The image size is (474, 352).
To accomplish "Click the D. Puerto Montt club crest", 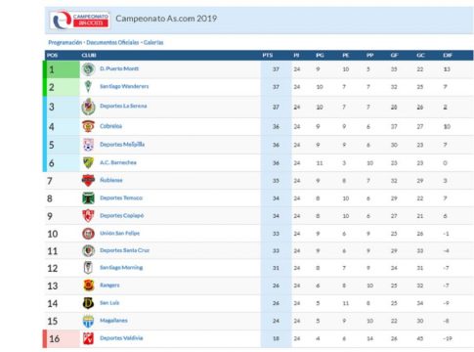I will coord(88,69).
